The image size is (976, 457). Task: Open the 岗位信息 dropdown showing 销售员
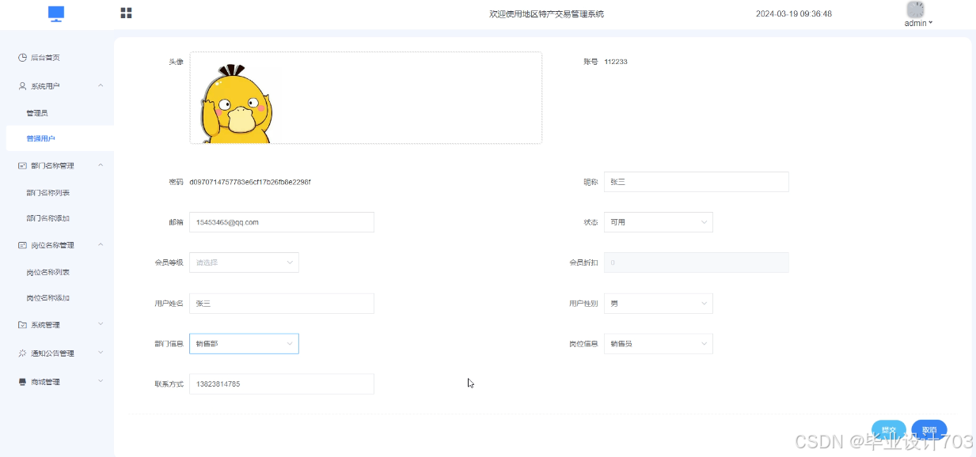(x=659, y=344)
